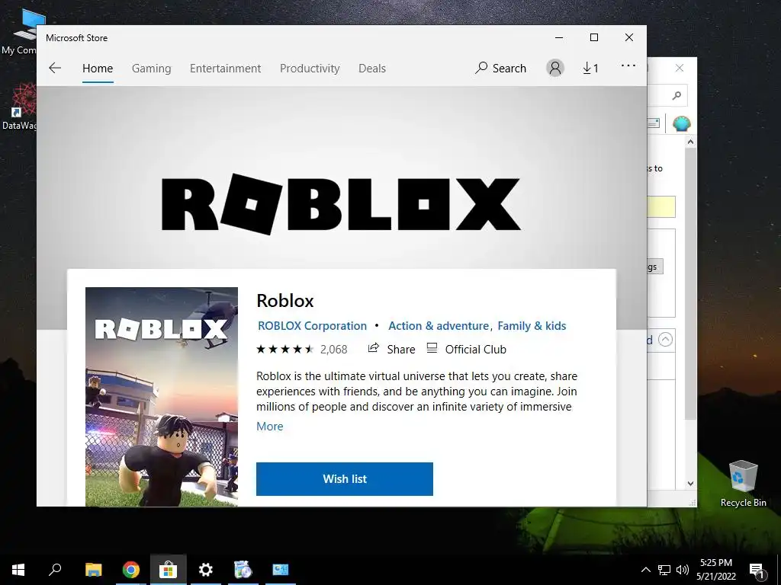Click the large Roblox banner logo

click(341, 204)
